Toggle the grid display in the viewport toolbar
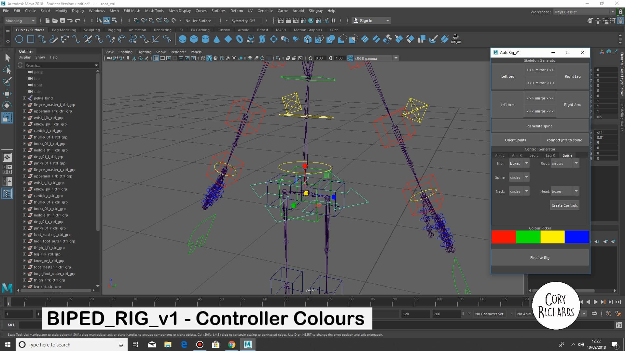The image size is (625, 351). (x=156, y=58)
